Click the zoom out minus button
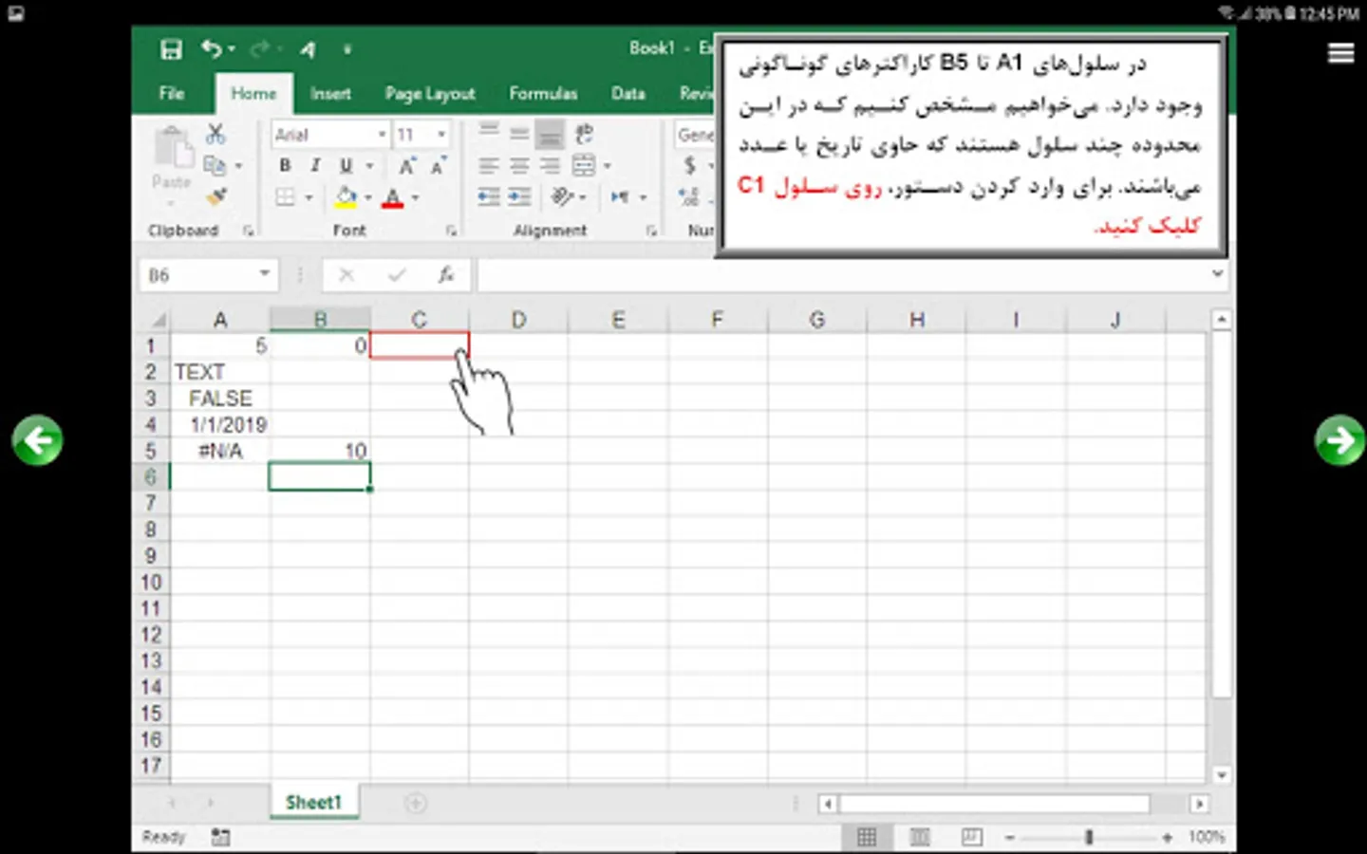This screenshot has height=854, width=1367. [1010, 837]
